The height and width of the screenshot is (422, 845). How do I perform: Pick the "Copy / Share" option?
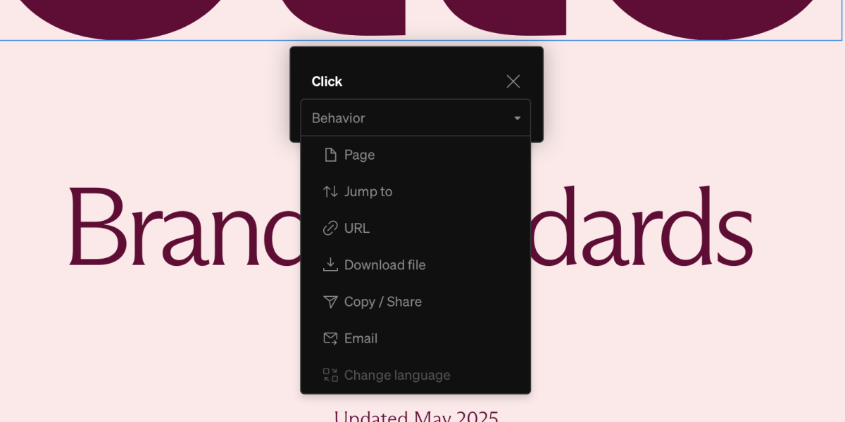coord(382,301)
